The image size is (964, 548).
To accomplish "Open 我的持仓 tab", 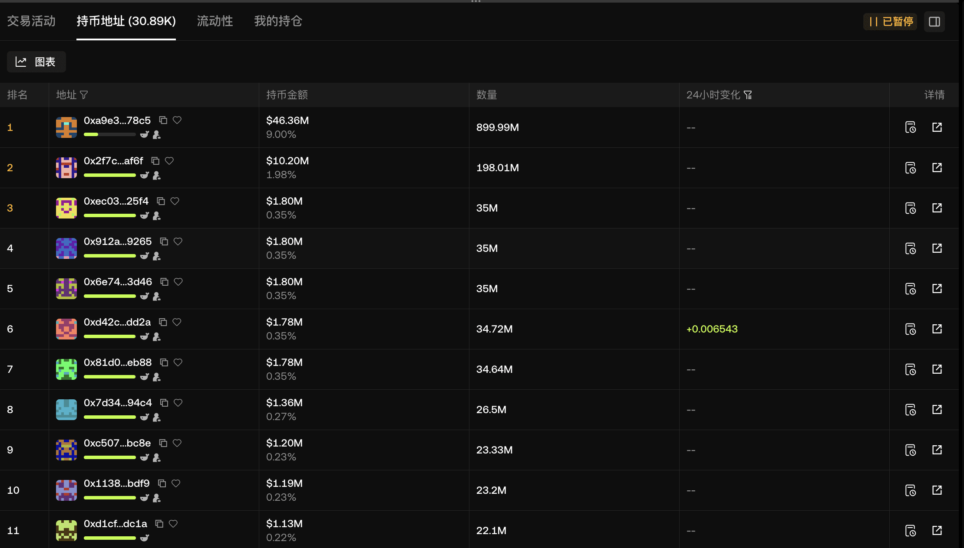I will point(278,21).
